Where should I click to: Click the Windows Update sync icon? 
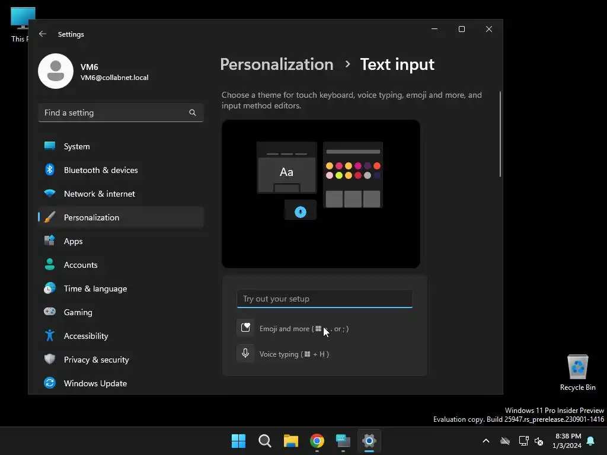tap(50, 383)
